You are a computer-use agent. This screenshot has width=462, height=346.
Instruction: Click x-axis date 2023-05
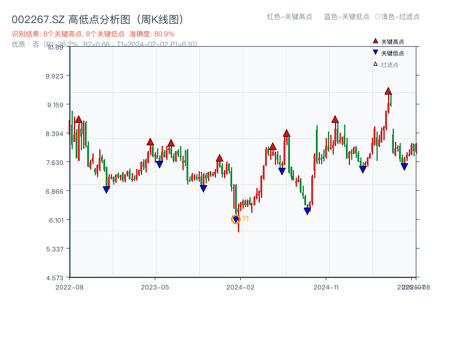point(155,287)
